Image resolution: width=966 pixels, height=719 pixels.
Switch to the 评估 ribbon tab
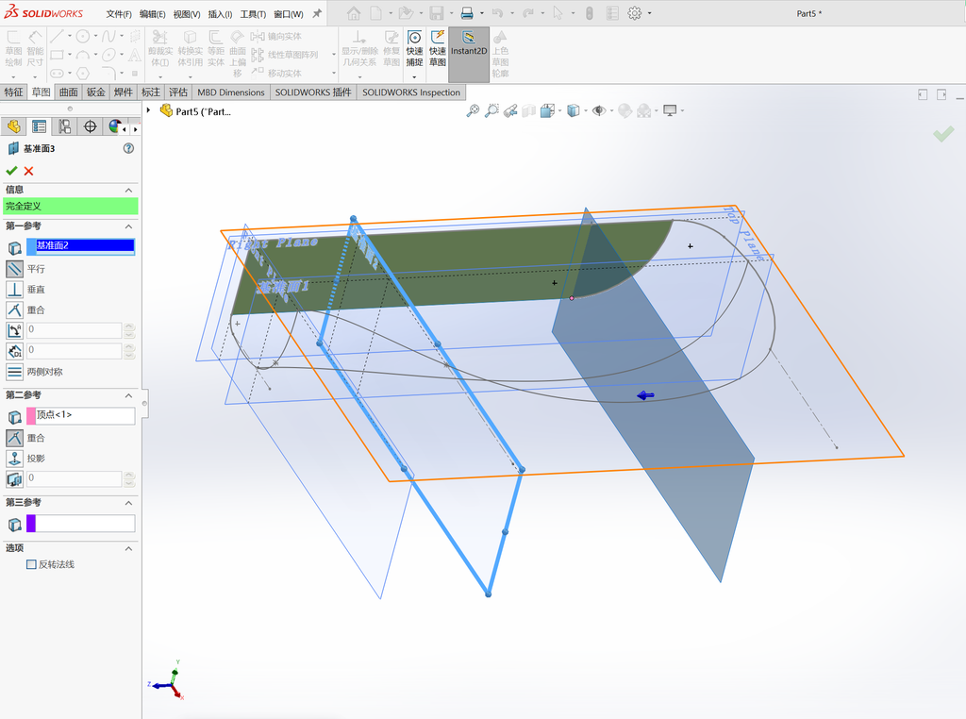pyautogui.click(x=178, y=92)
